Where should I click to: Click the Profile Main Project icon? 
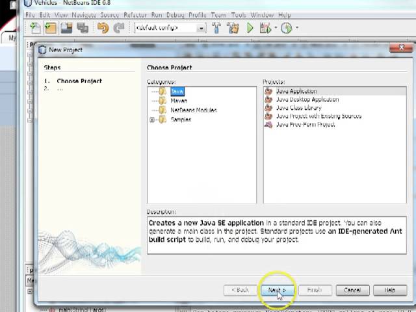287,28
